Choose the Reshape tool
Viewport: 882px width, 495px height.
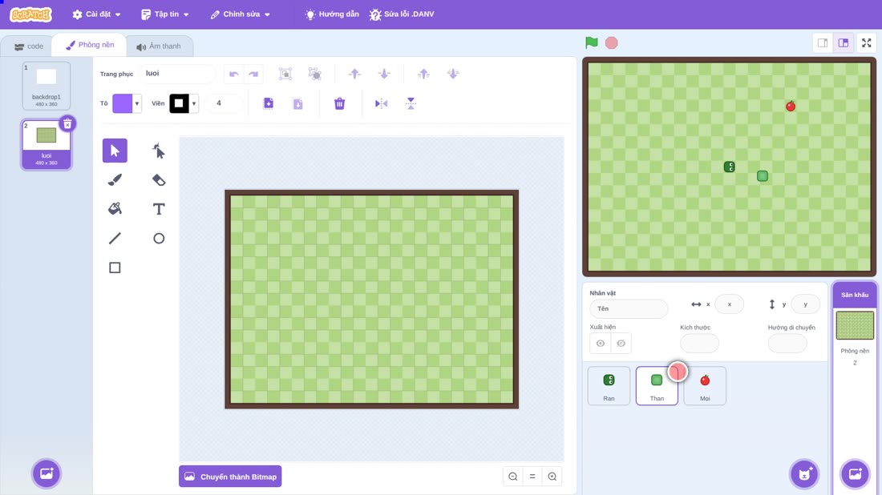coord(159,151)
